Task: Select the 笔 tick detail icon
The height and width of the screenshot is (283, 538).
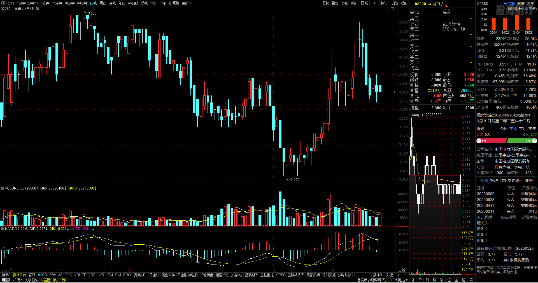Action: pos(413,280)
